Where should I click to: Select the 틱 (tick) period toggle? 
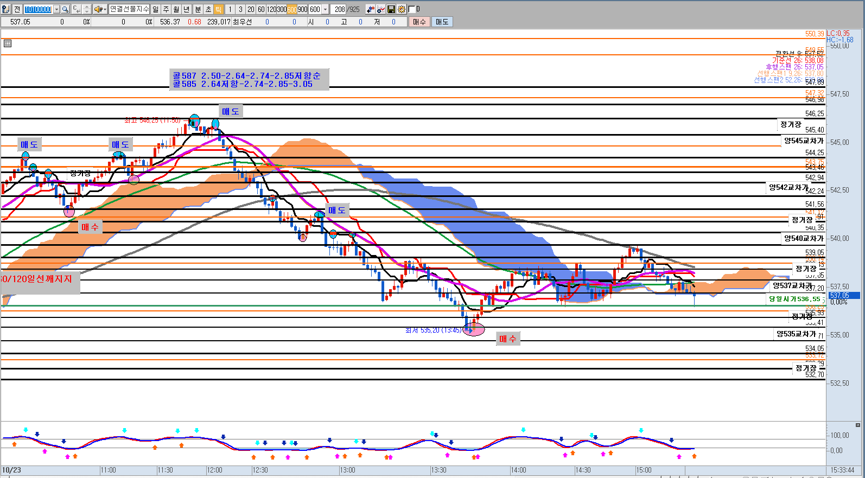218,9
